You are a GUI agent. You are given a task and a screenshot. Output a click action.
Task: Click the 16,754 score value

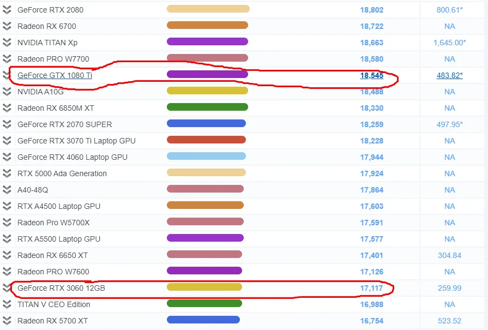372,321
